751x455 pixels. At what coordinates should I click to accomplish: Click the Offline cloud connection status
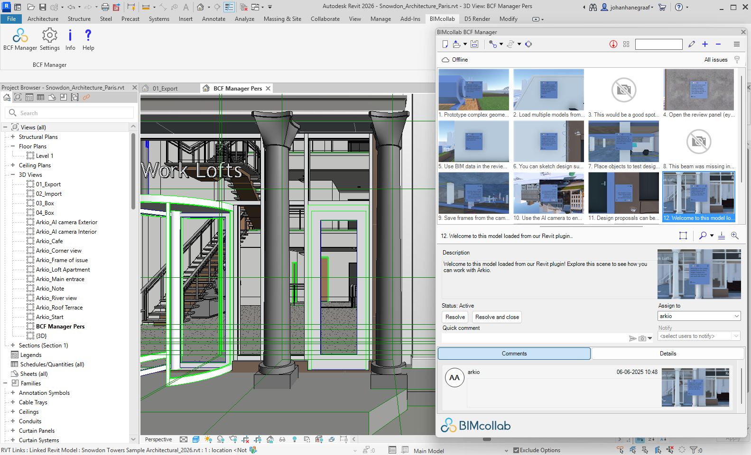pos(454,60)
